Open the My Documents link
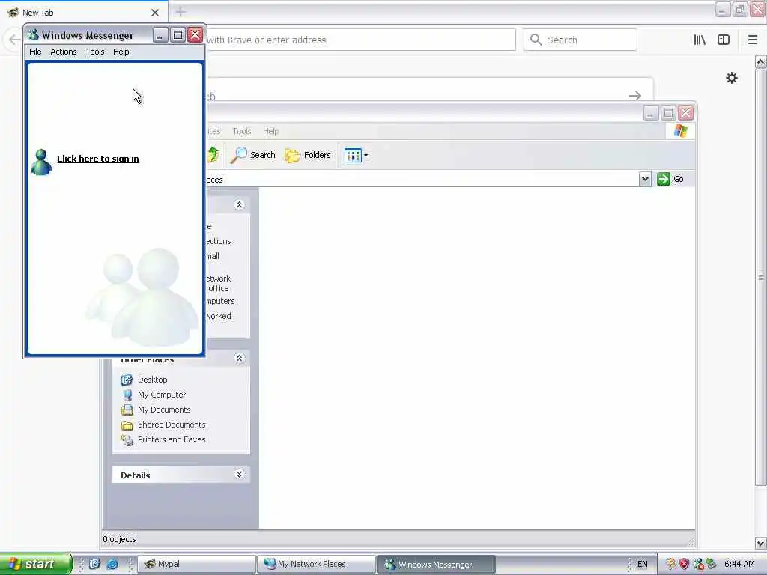 click(164, 410)
